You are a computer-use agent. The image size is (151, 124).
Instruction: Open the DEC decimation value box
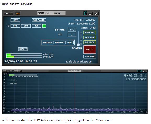(72, 34)
